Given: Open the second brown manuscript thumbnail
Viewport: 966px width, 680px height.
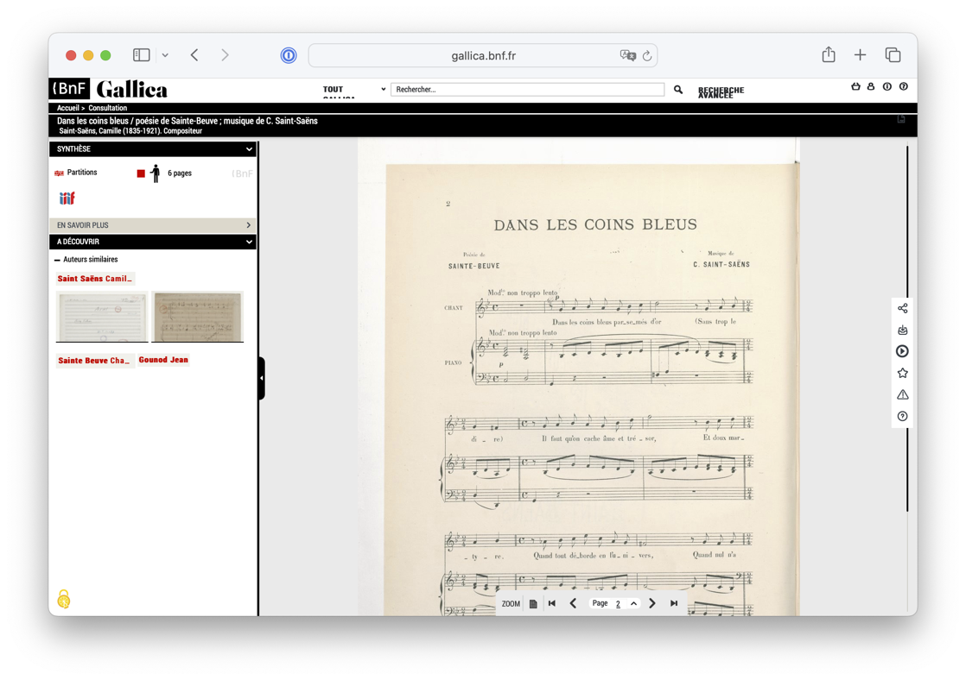Looking at the screenshot, I should pos(198,317).
